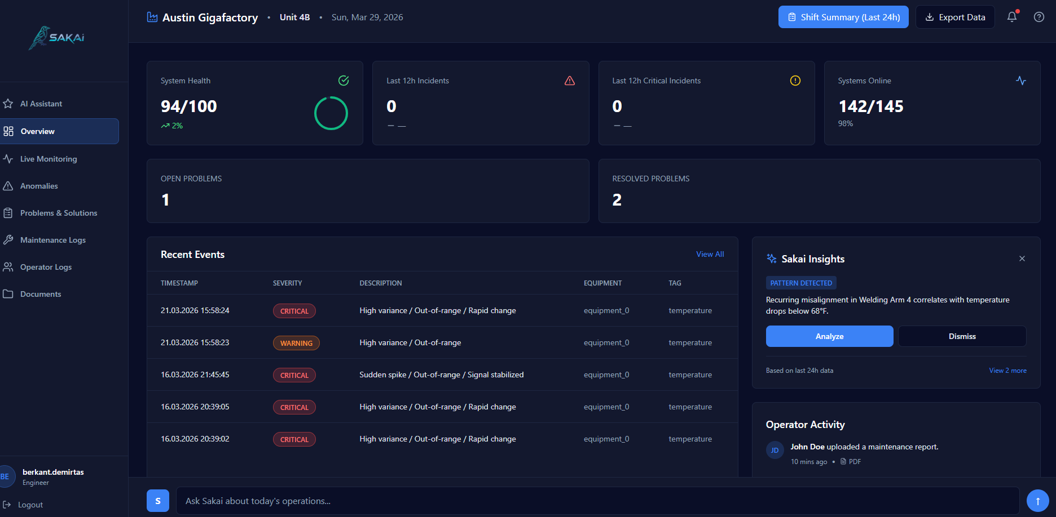Click the Sakai bird logo
1056x517 pixels.
click(56, 38)
